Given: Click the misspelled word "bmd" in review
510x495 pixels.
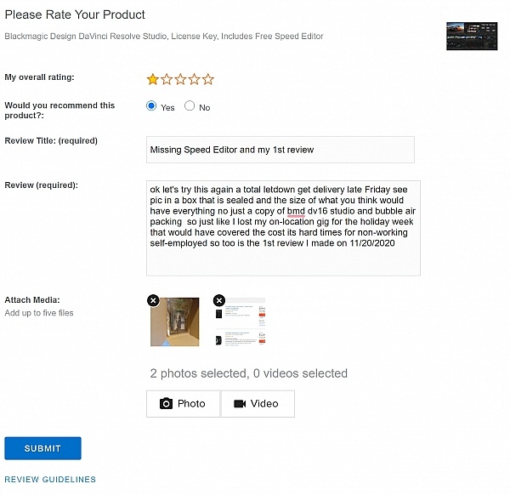Looking at the screenshot, I should click(x=296, y=211).
